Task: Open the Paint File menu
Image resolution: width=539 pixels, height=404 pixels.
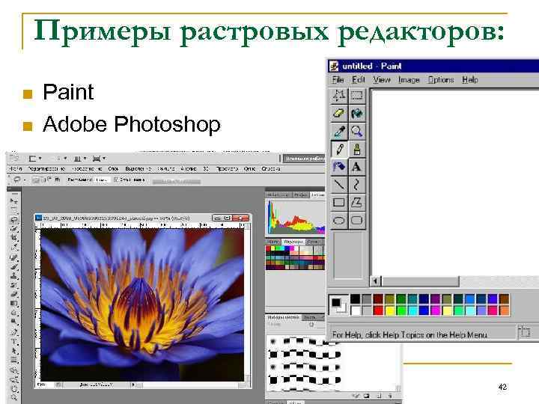Action: point(338,80)
